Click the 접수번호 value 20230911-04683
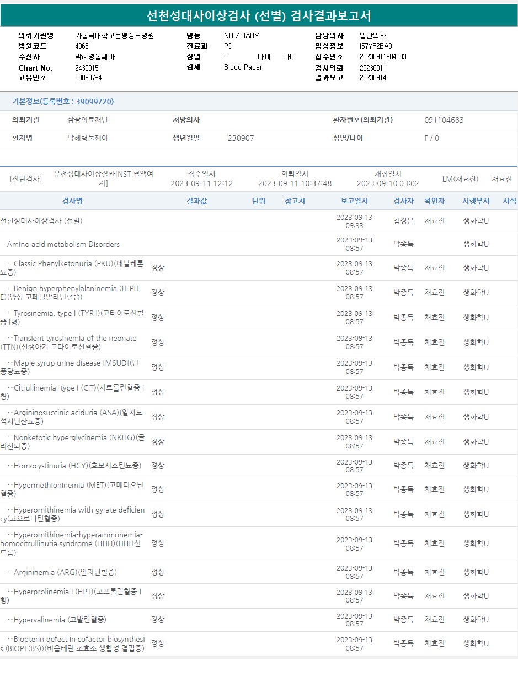This screenshot has height=686, width=518. click(383, 56)
